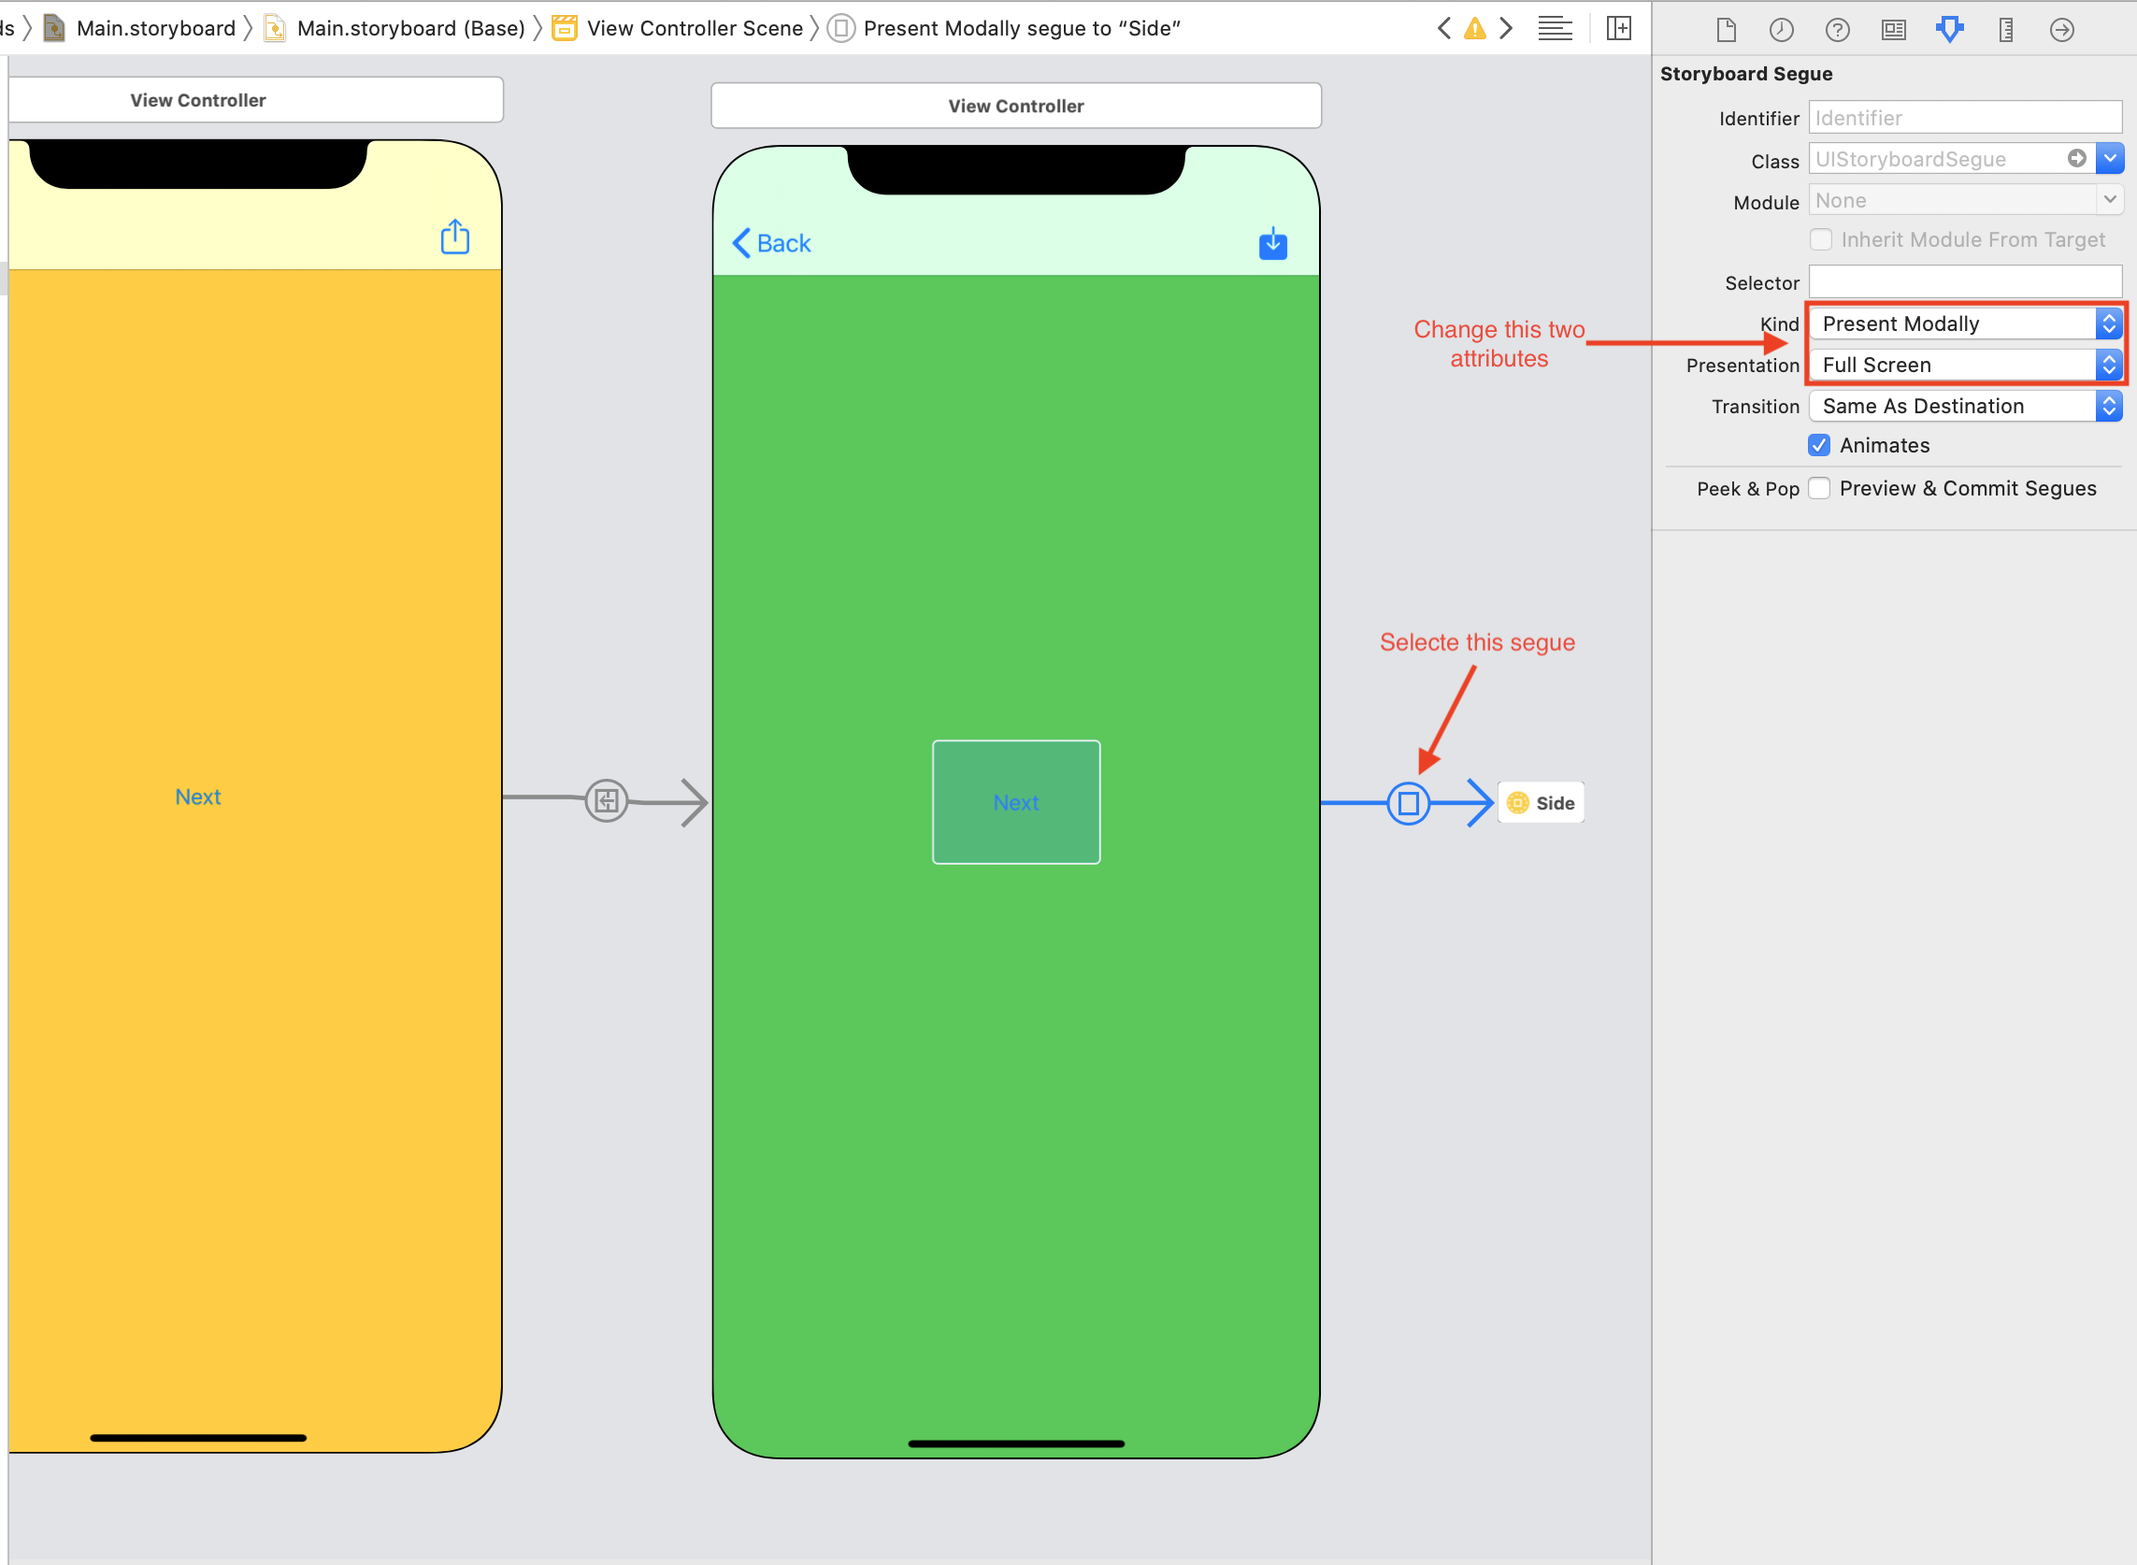Click the forward navigation arrow in toolbar
Viewport: 2137px width, 1565px height.
coord(1507,26)
